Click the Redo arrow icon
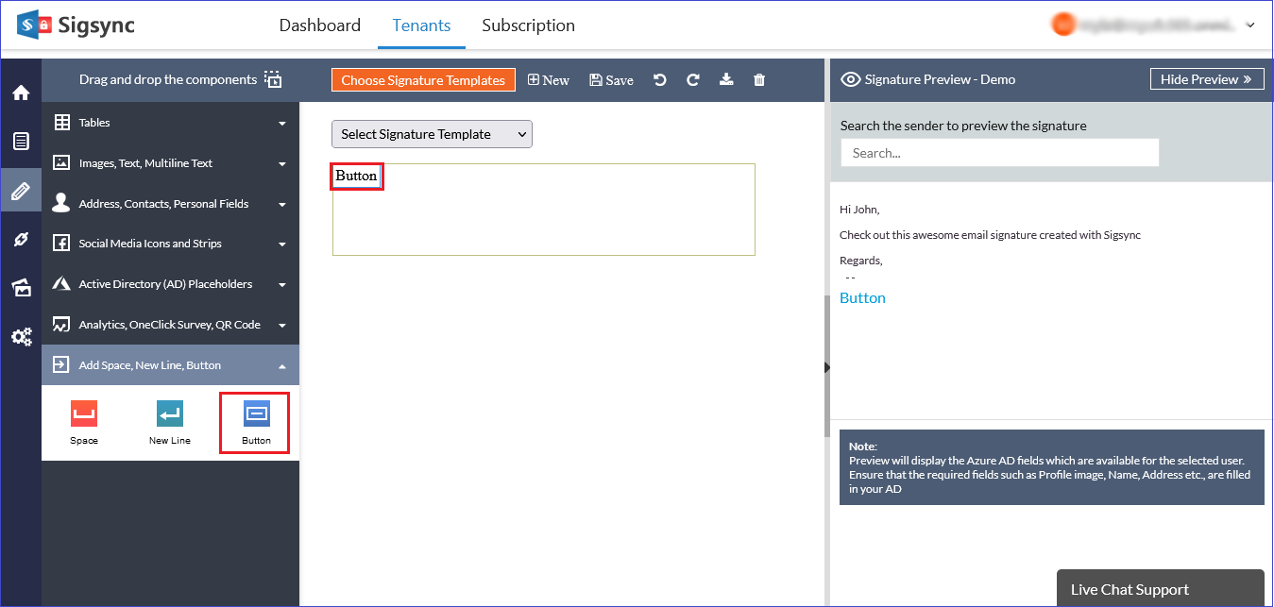 click(x=693, y=80)
